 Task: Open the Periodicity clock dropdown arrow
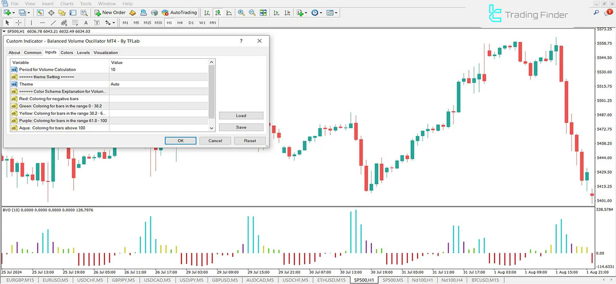[x=321, y=13]
